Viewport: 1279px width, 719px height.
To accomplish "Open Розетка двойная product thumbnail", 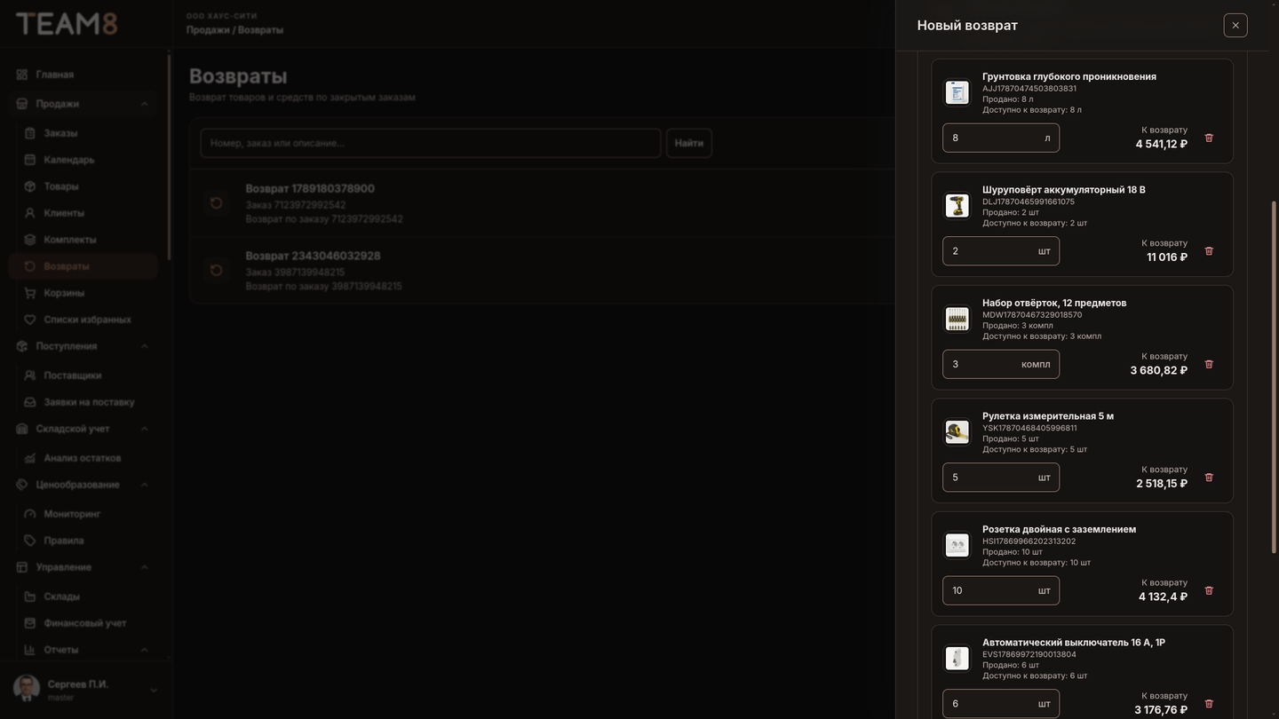I will (x=957, y=545).
